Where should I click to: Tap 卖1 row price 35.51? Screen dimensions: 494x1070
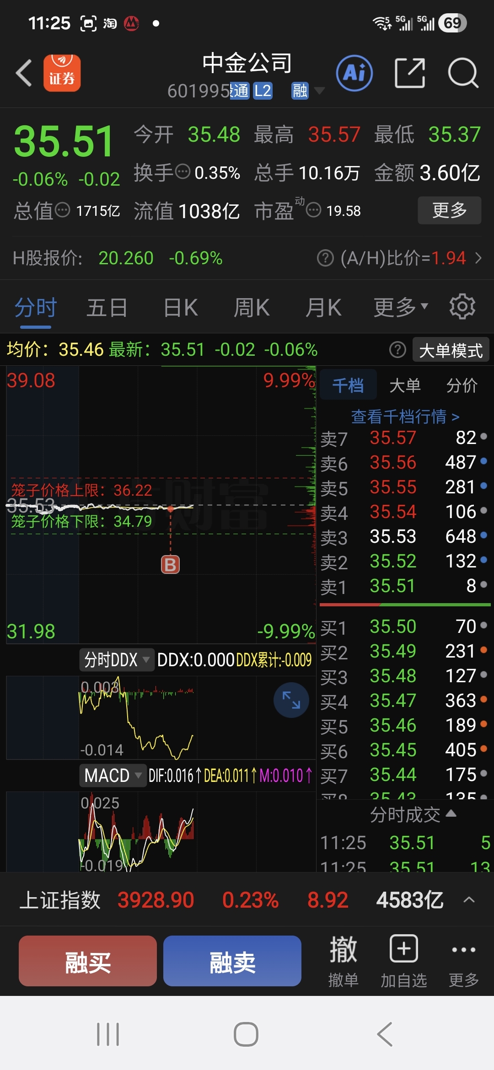[392, 586]
